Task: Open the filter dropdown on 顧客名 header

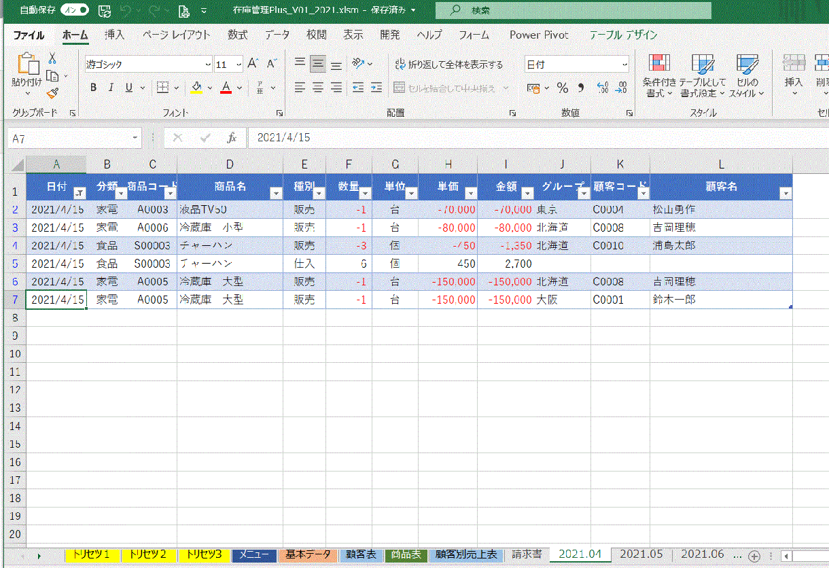Action: (786, 193)
